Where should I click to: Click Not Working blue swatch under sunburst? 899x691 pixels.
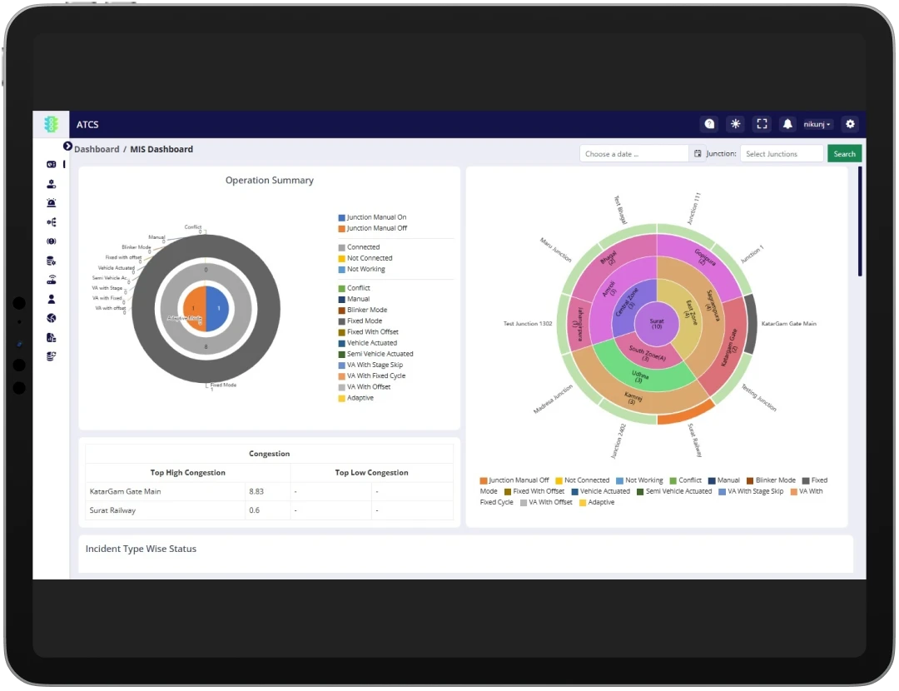pos(620,480)
